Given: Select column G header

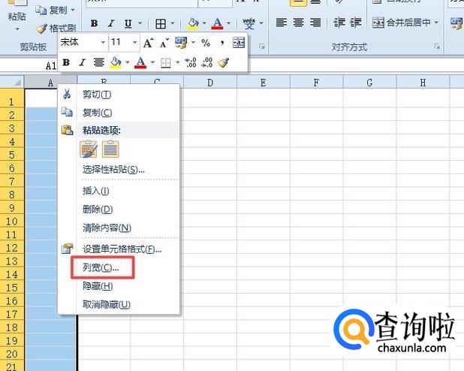Looking at the screenshot, I should (369, 83).
